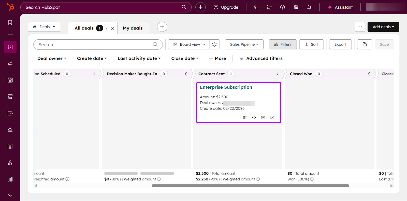Open the Sales Pipeline dropdown
Image resolution: width=407 pixels, height=201 pixels.
coord(244,44)
